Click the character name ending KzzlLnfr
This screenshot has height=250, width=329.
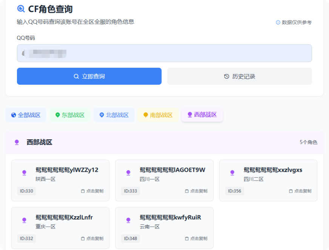(x=64, y=218)
